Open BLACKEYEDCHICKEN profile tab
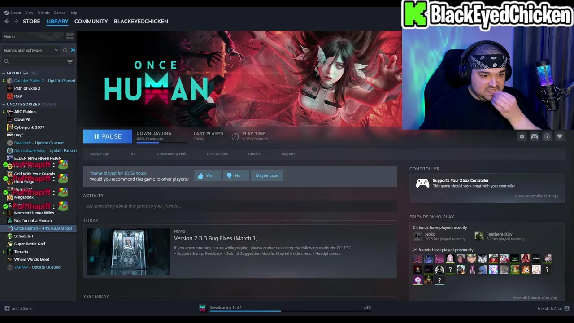574x323 pixels. pyautogui.click(x=141, y=21)
